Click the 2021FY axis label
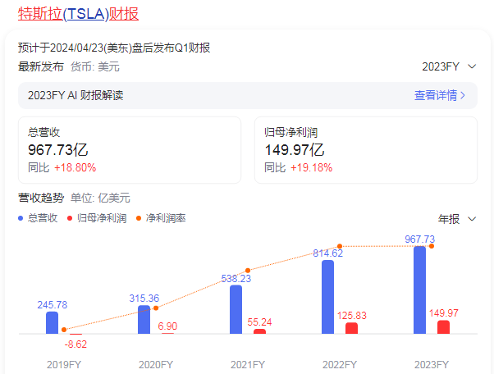Viewport: 494px width, 374px height. (248, 364)
